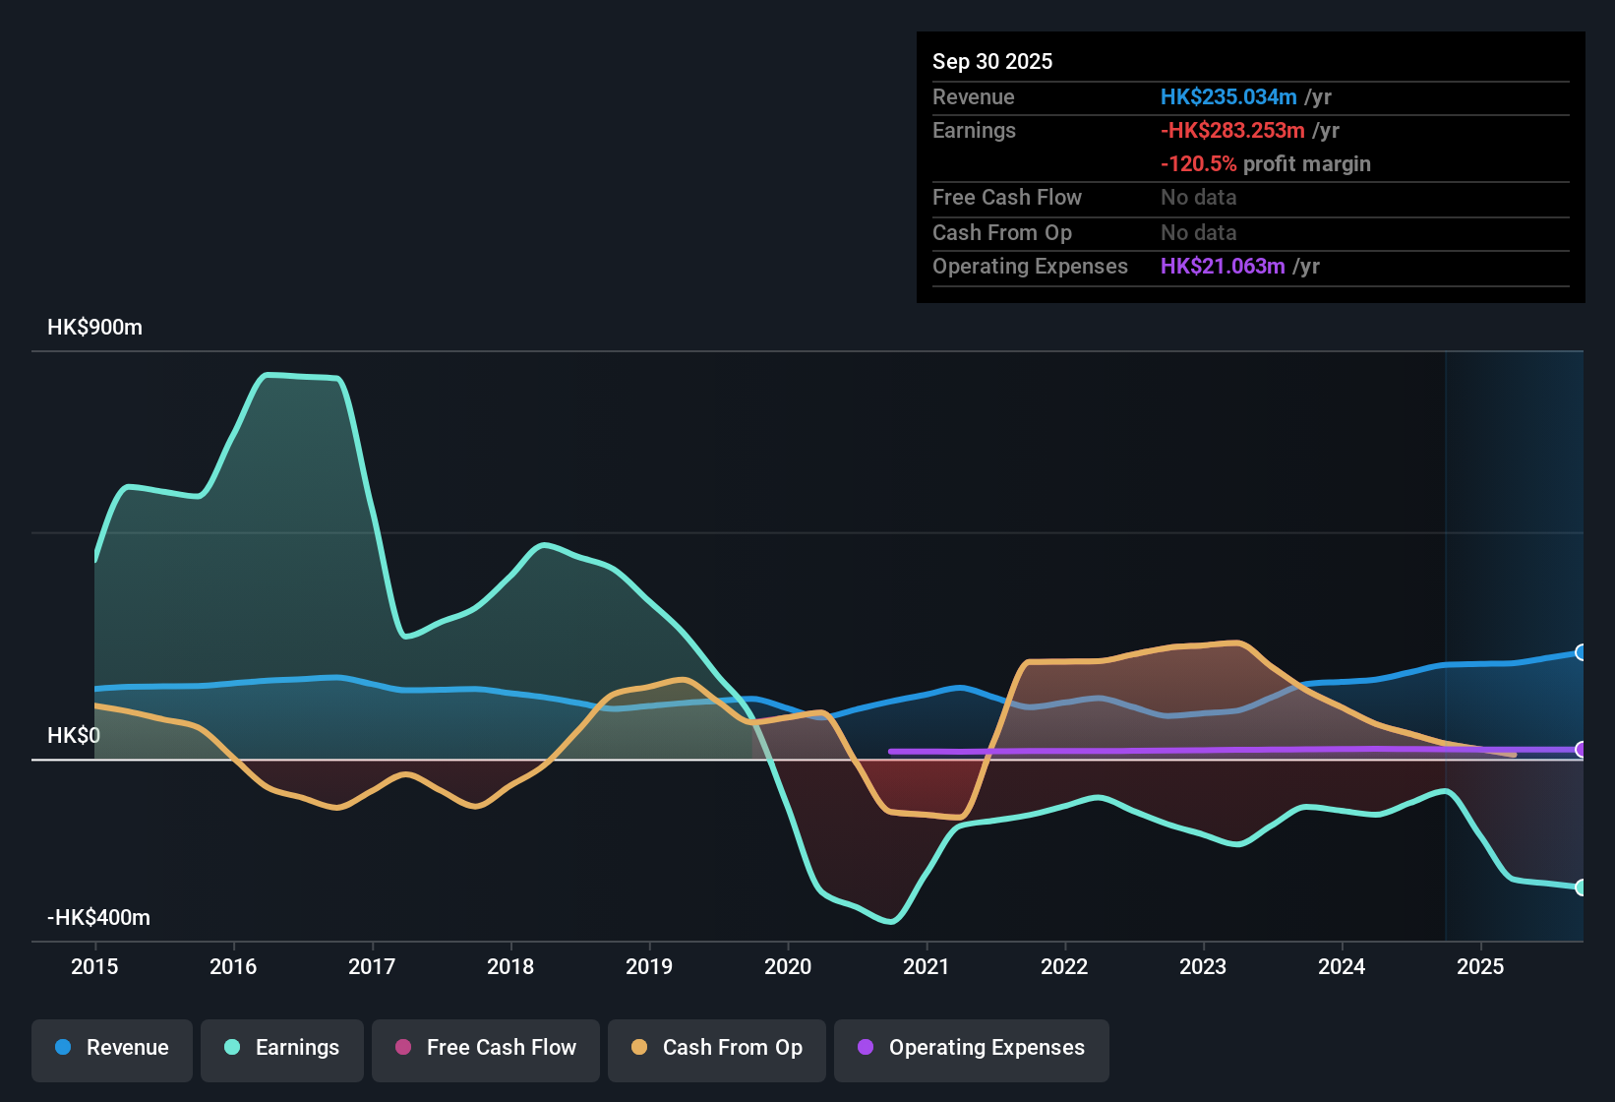Click the blue Revenue legend dot
This screenshot has width=1615, height=1102.
[x=61, y=1048]
